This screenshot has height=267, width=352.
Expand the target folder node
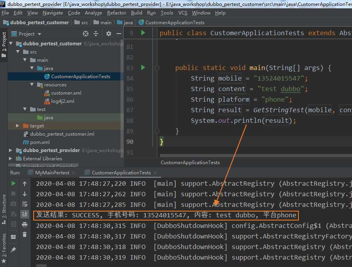point(18,125)
